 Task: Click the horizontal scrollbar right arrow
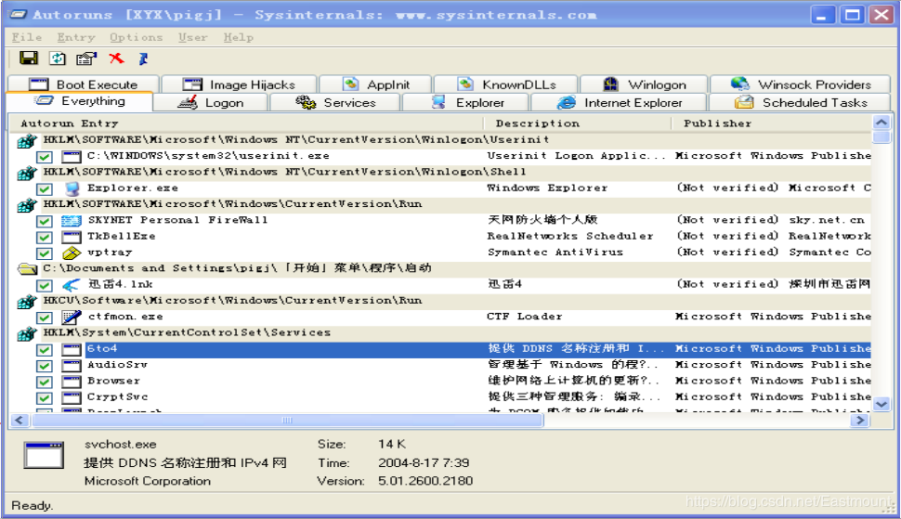pos(859,421)
